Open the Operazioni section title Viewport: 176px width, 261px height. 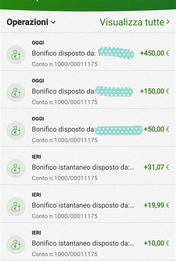click(x=27, y=22)
